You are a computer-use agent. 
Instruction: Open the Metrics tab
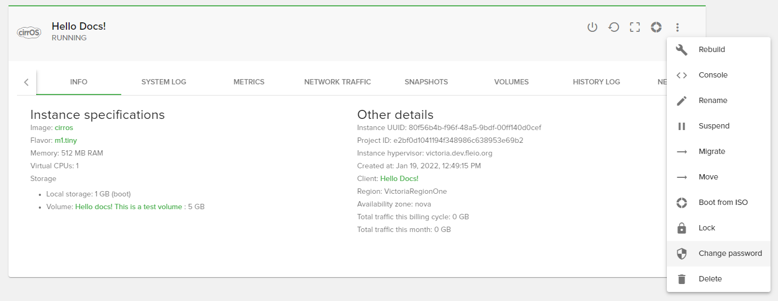249,82
